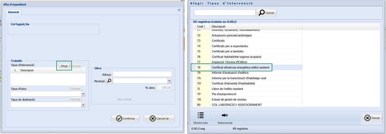Click the Cercar search button
Screen dimensions: 386x134
(x=266, y=13)
